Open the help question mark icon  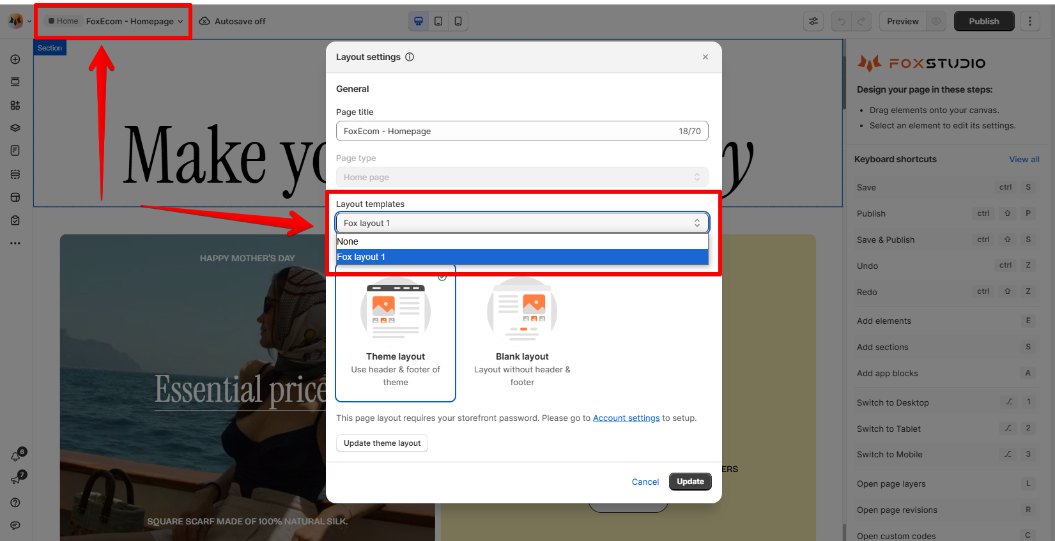coord(15,503)
